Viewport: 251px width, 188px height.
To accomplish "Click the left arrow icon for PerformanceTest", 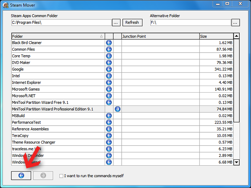I will [x=109, y=122].
